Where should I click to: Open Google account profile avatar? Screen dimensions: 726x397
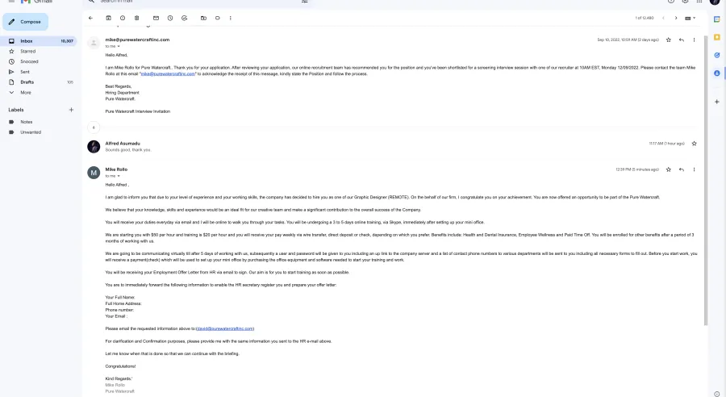tap(715, 2)
